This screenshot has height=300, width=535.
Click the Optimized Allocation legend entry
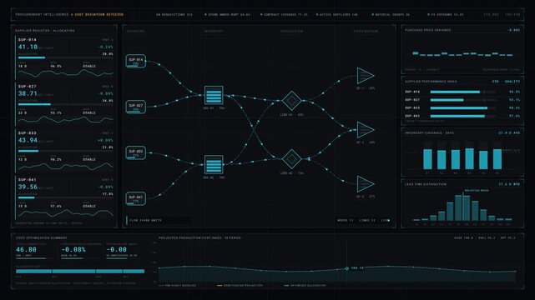click(x=305, y=285)
